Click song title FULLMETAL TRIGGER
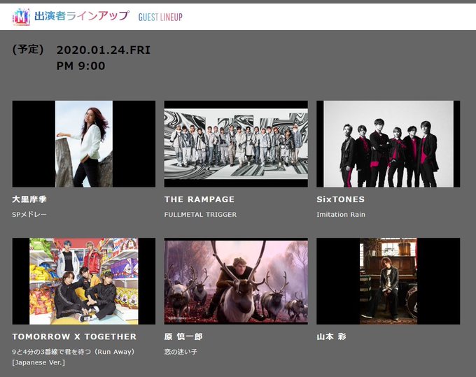 (200, 215)
